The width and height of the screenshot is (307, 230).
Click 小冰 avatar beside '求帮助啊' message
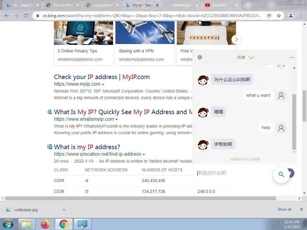pos(203,145)
